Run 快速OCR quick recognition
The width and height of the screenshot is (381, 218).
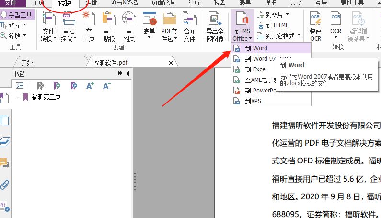(x=316, y=27)
